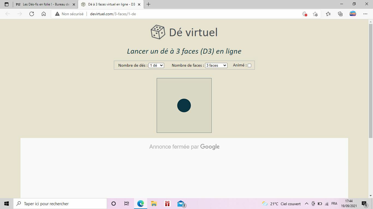Screen dimensions: 373x209
Task: Add this page to favorites
Action: click(315, 14)
